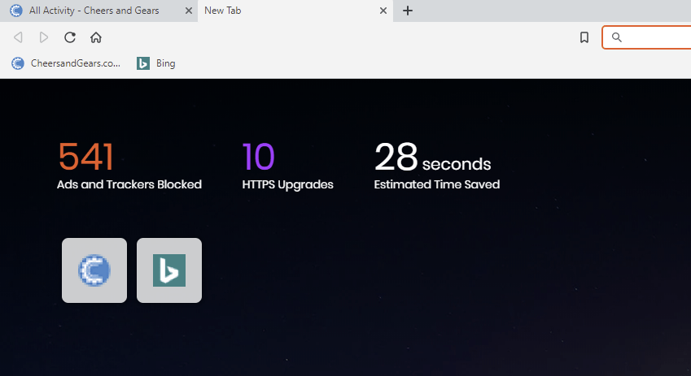This screenshot has width=691, height=376.
Task: Close the New Tab tab
Action: 384,11
